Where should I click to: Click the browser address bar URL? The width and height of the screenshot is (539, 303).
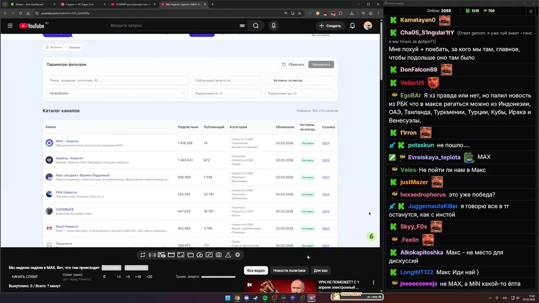pyautogui.click(x=65, y=13)
